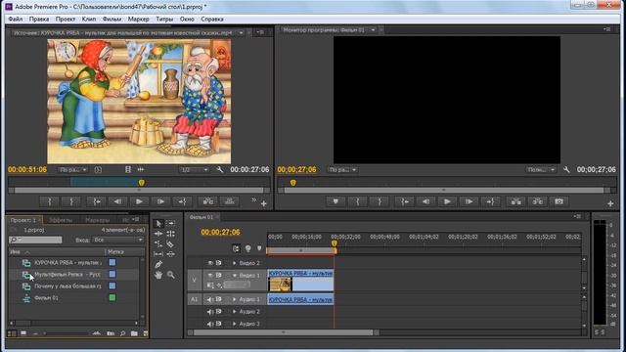This screenshot has height=352, width=626.
Task: Open the Клип menu
Action: [x=89, y=19]
